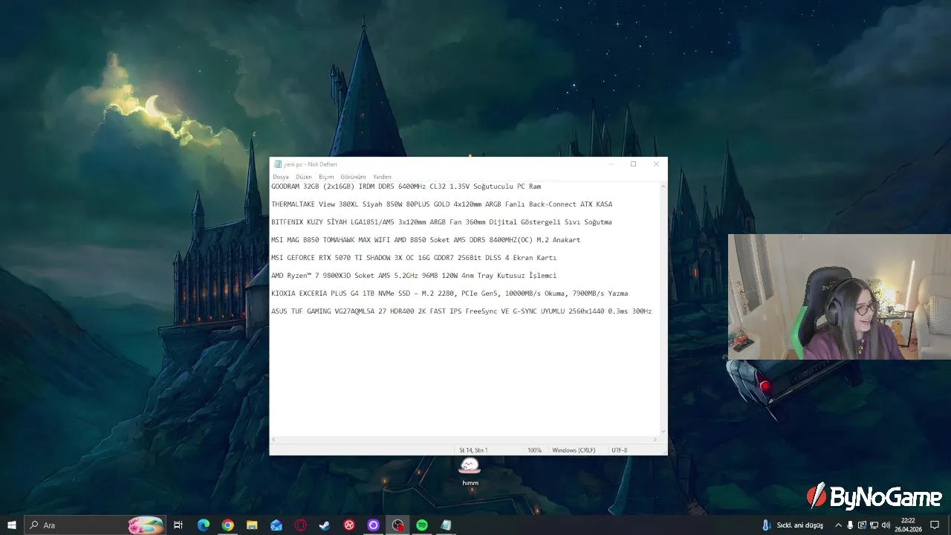Viewport: 951px width, 535px height.
Task: Launch Opera GX from taskbar
Action: click(x=300, y=525)
